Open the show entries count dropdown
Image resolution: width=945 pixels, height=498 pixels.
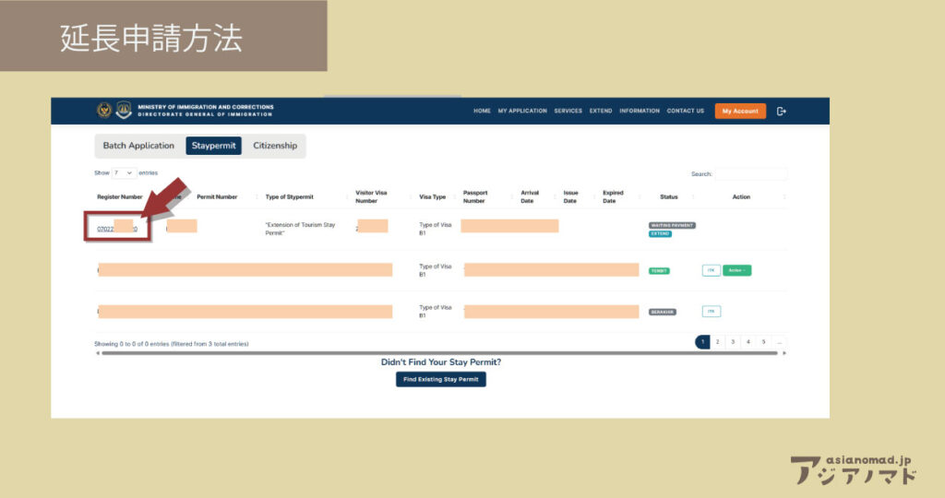pos(125,172)
